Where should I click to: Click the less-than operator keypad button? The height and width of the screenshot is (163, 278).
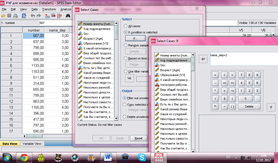coord(224,75)
